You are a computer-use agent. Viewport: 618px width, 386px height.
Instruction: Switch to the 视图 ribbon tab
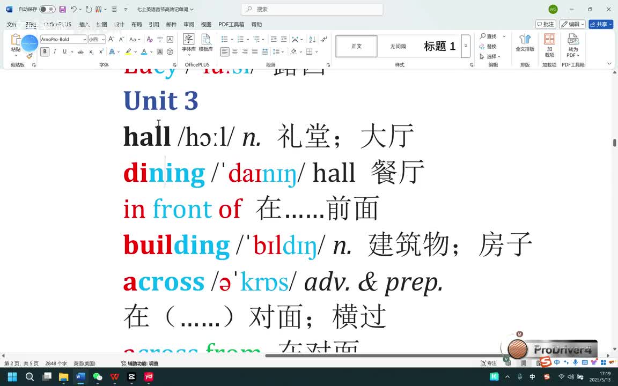point(206,25)
